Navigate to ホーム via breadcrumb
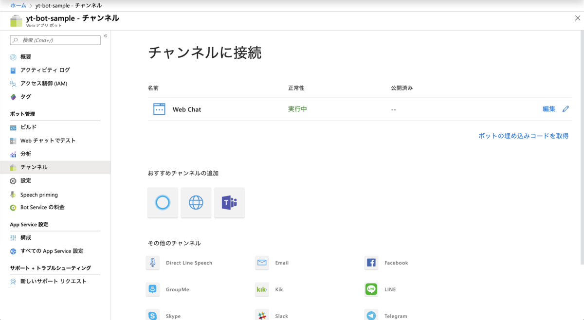This screenshot has width=584, height=320. 18,5
